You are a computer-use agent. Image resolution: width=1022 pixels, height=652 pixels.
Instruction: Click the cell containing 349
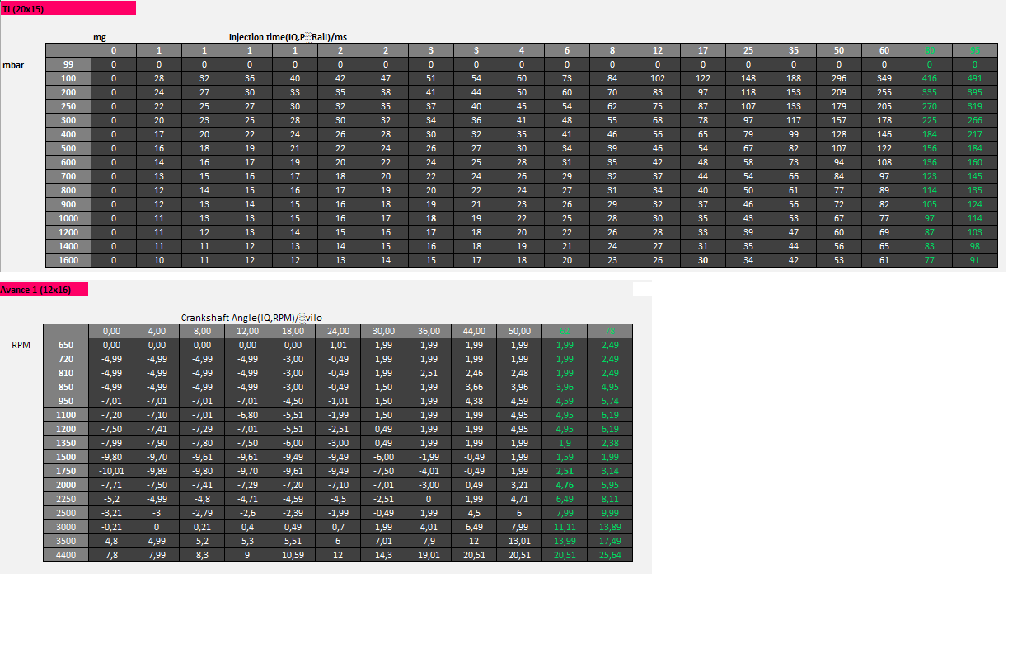click(884, 77)
